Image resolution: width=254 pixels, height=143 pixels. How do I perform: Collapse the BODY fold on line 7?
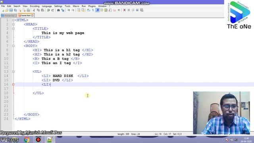click(13, 46)
